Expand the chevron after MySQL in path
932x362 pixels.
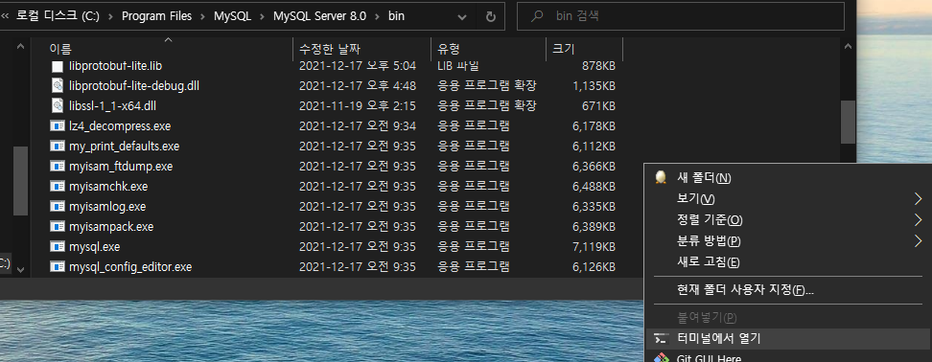(x=262, y=16)
